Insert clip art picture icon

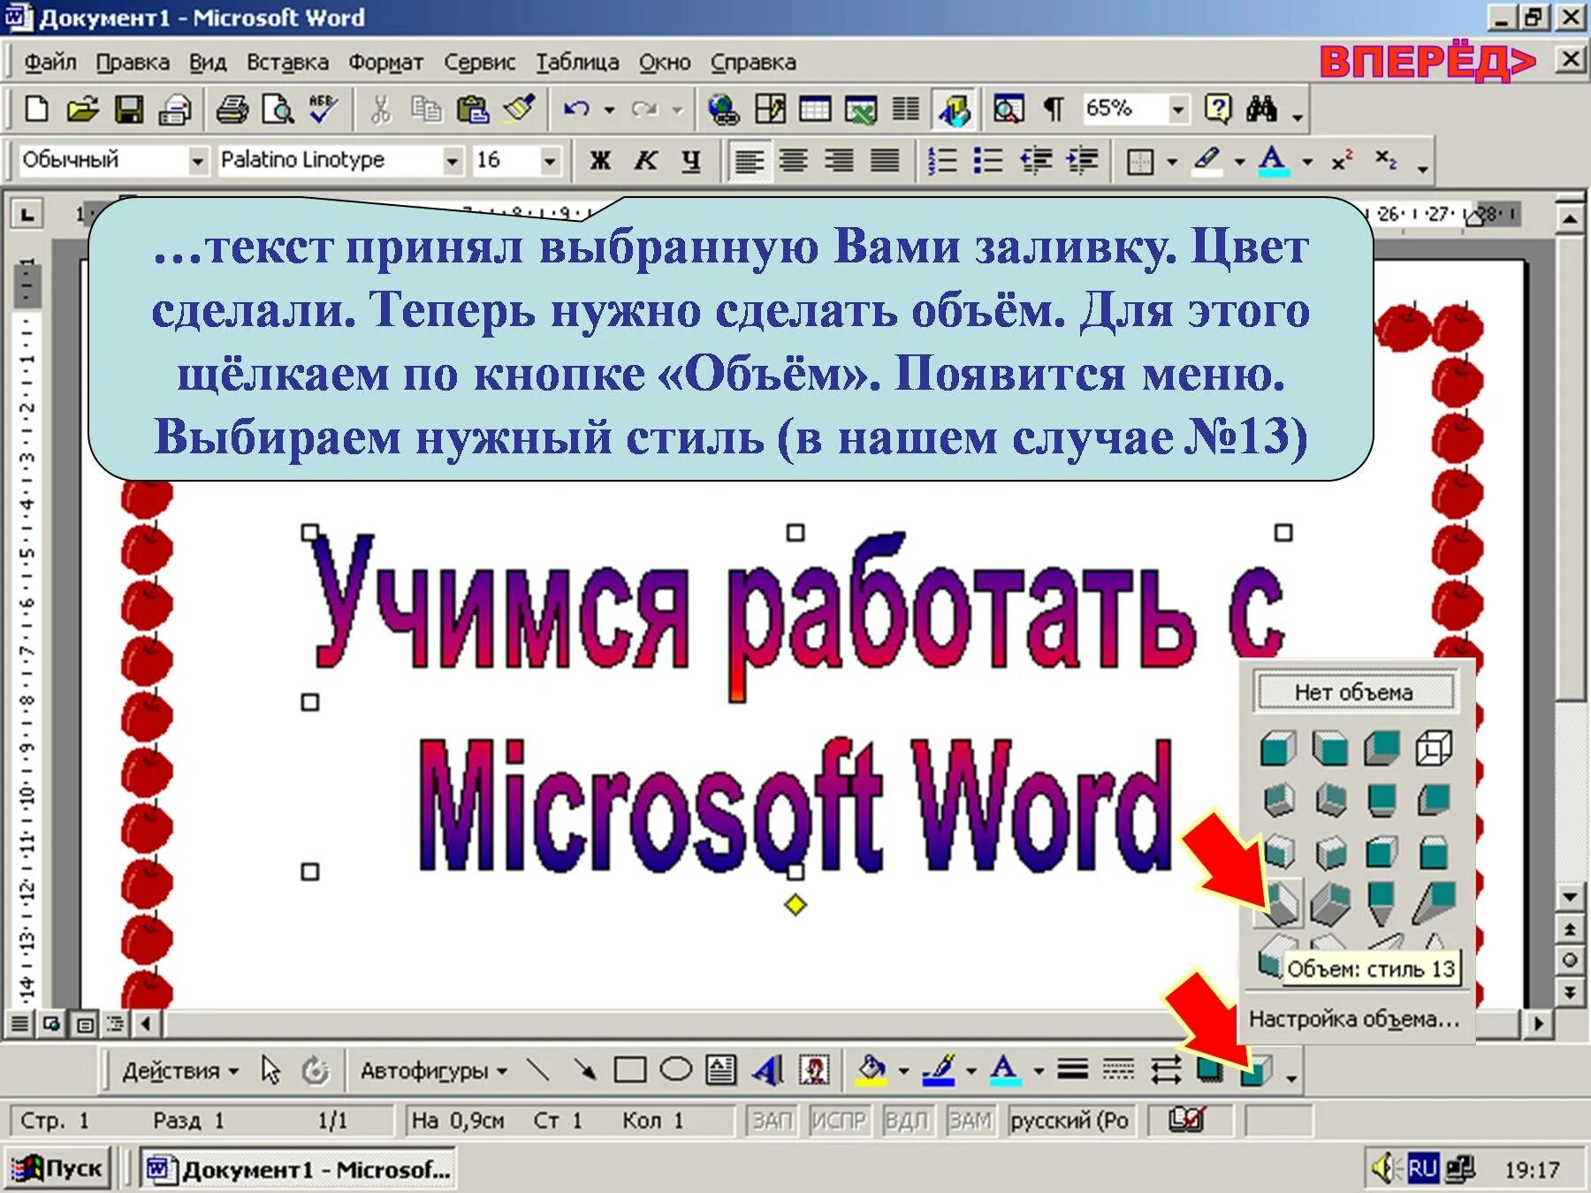814,1071
